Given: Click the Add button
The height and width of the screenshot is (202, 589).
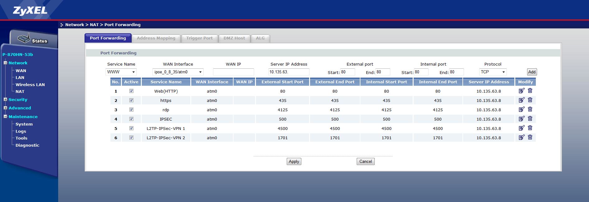Looking at the screenshot, I should [x=532, y=72].
